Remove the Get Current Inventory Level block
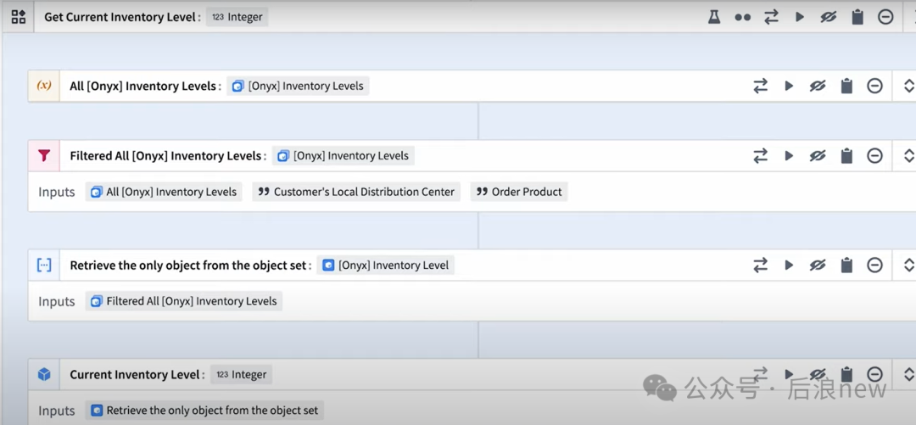The height and width of the screenshot is (425, 916). click(885, 17)
